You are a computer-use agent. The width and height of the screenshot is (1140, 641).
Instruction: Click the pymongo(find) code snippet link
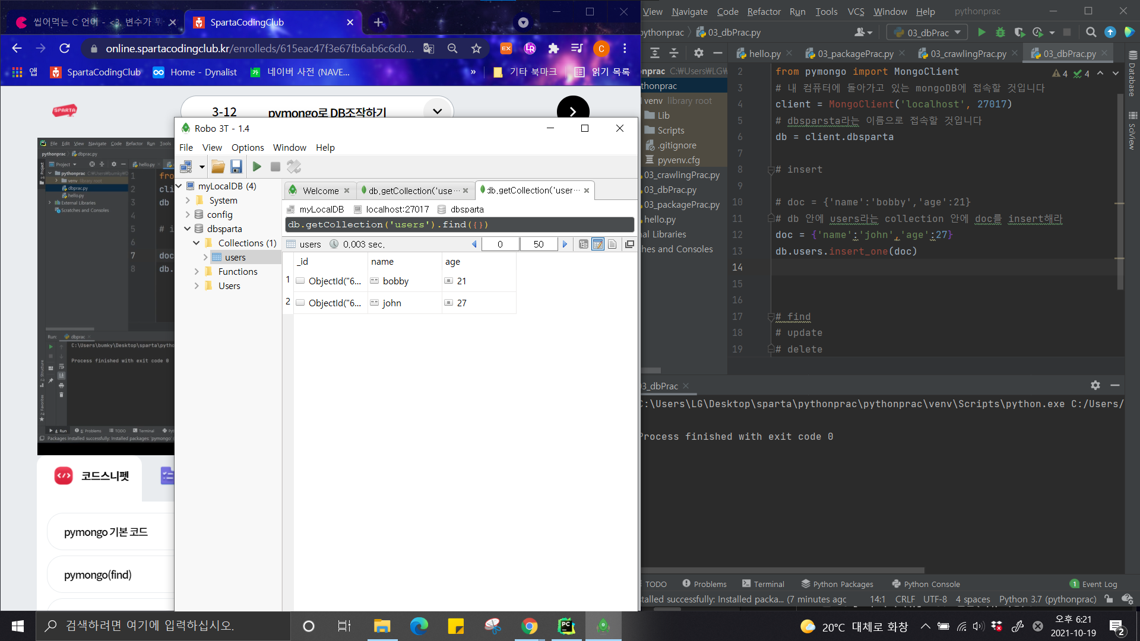tap(98, 575)
